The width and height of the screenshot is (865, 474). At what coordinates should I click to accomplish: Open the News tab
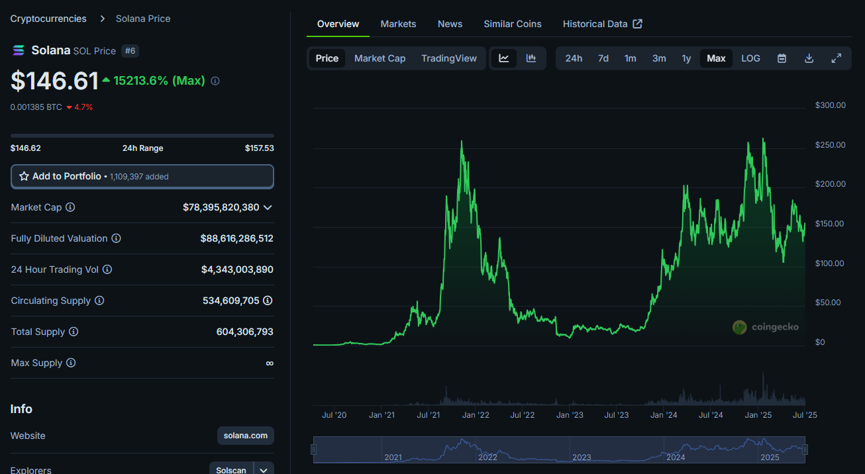[450, 24]
